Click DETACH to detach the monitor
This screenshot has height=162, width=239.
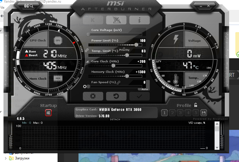(x=115, y=119)
